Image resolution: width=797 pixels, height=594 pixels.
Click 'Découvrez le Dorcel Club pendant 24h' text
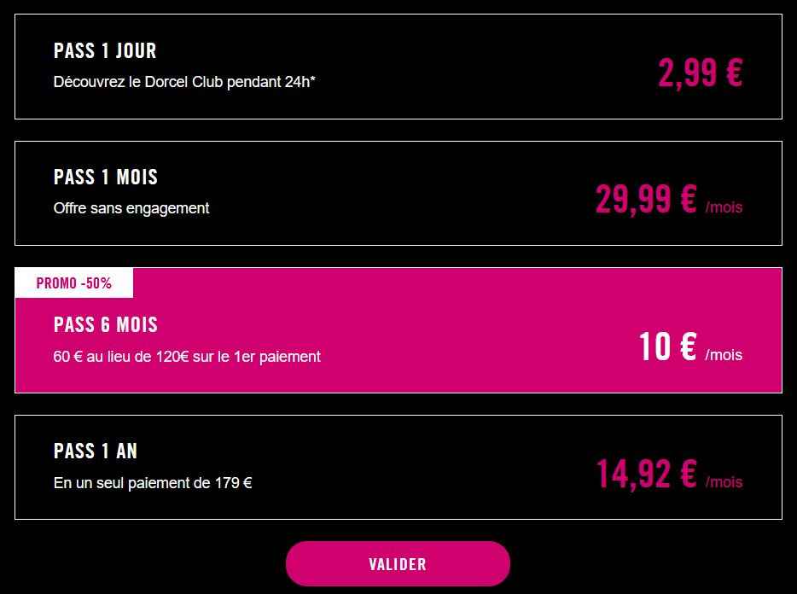(184, 83)
